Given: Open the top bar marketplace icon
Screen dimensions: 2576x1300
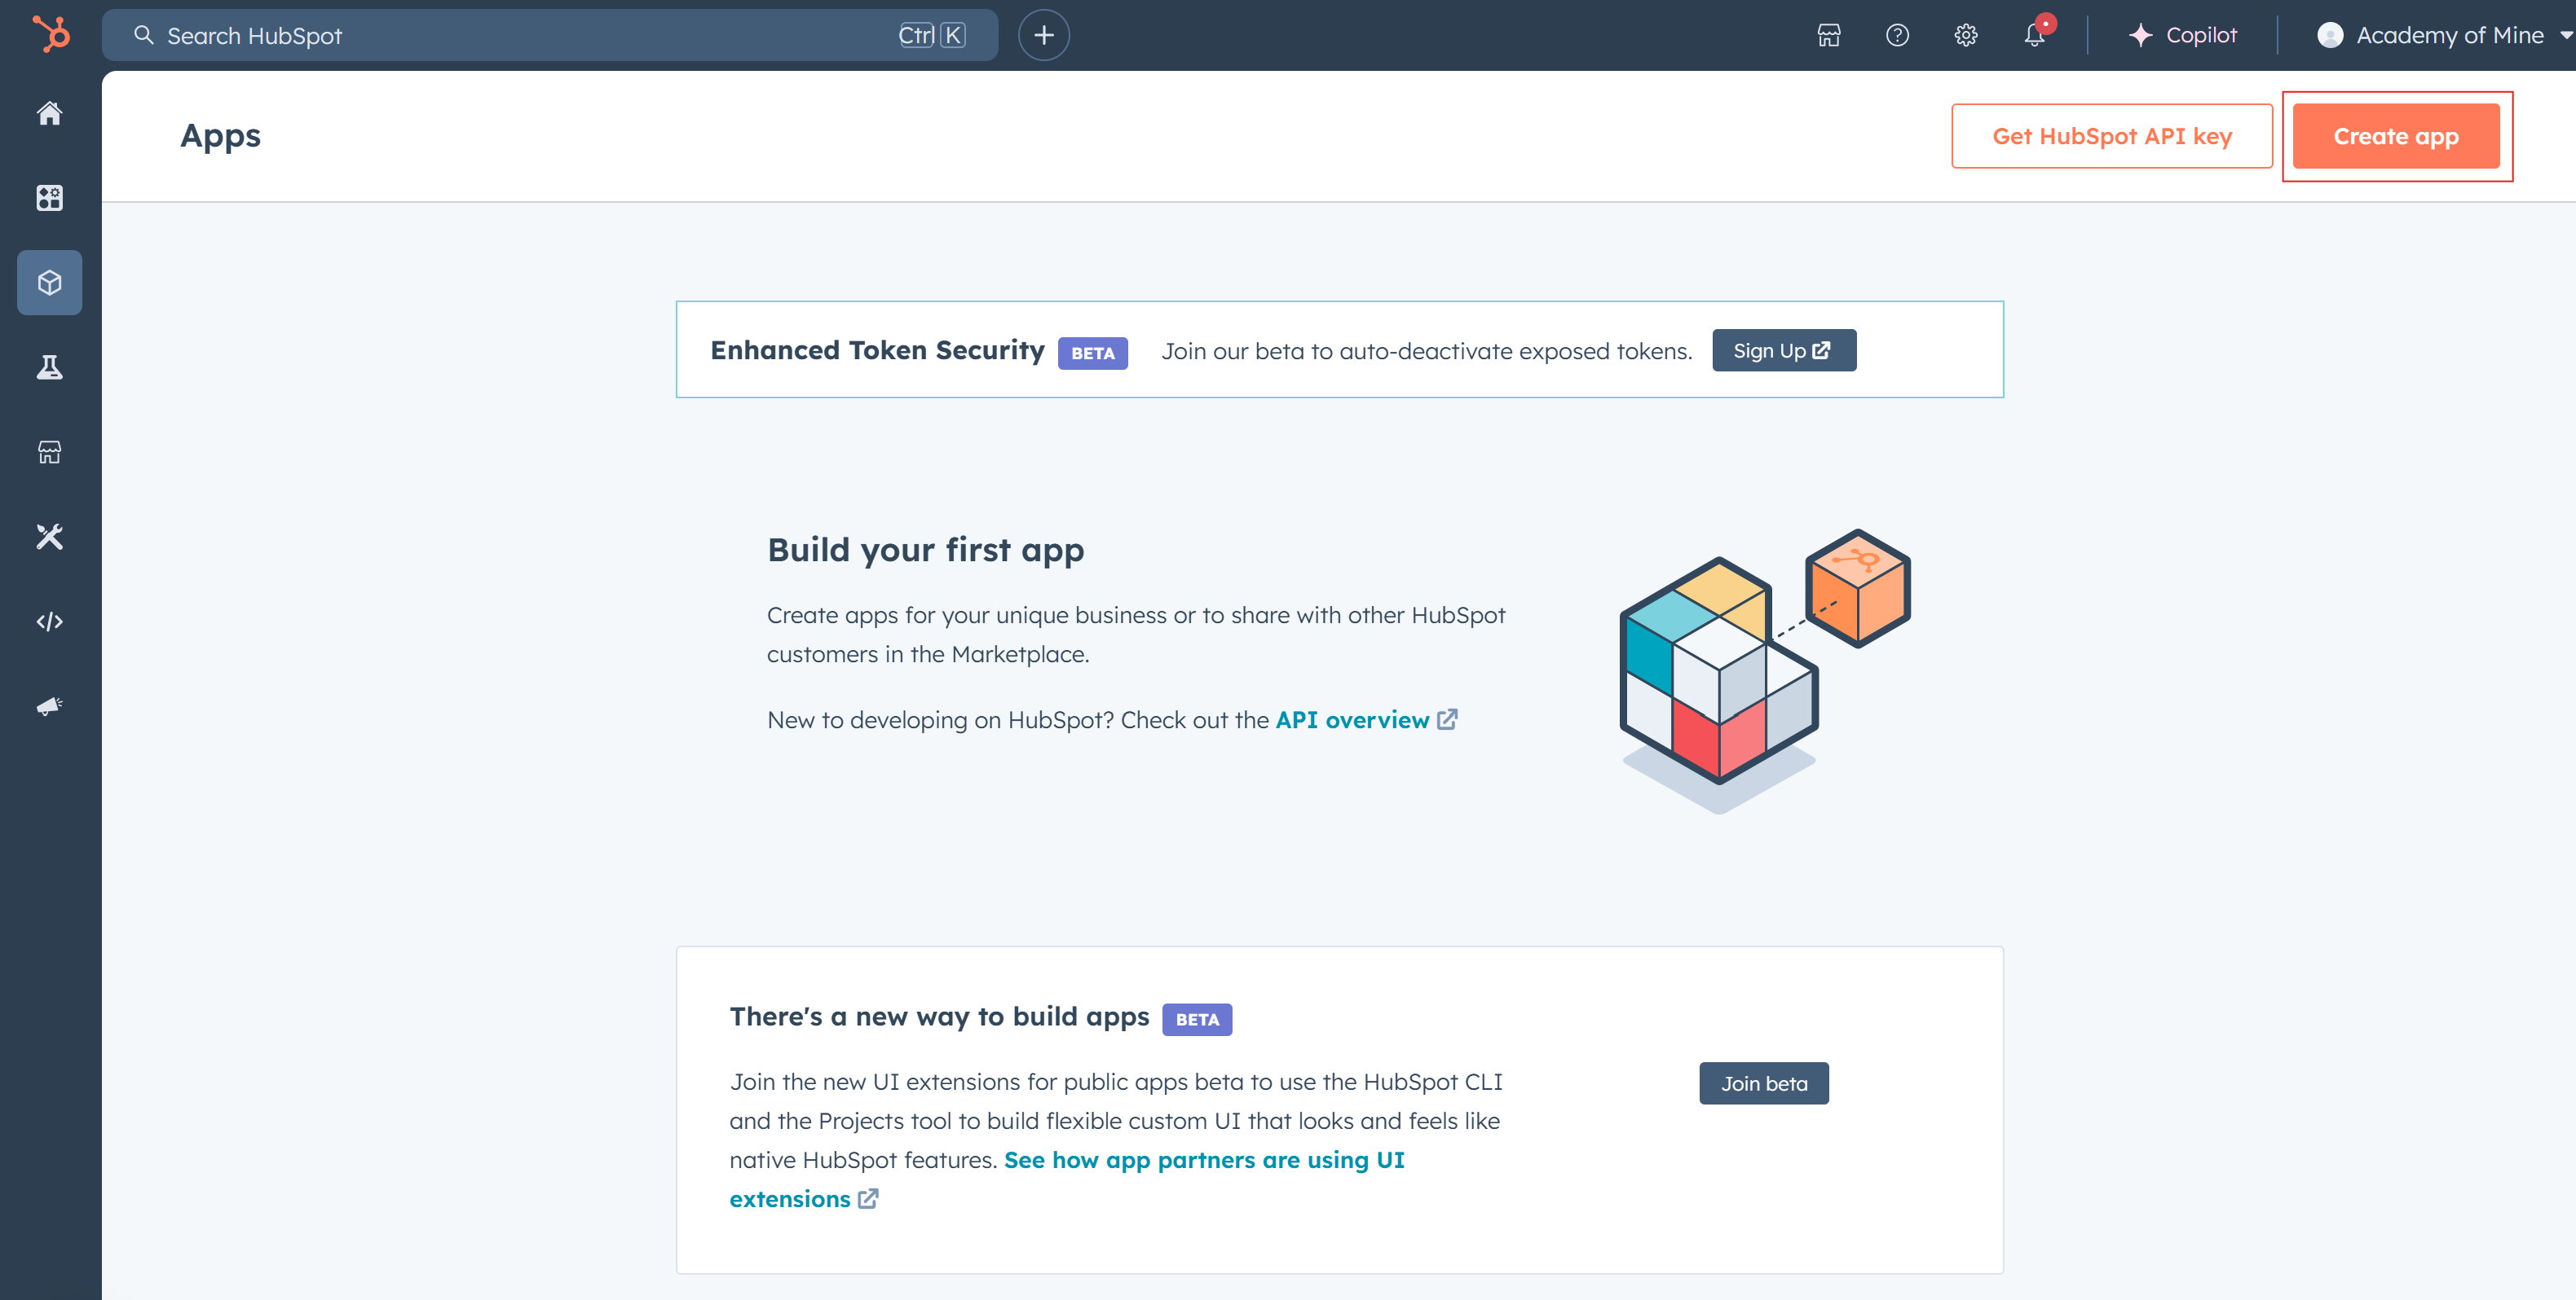Looking at the screenshot, I should tap(1828, 35).
